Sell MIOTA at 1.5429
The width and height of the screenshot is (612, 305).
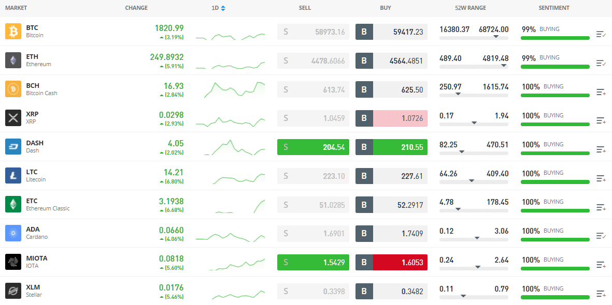pyautogui.click(x=313, y=263)
